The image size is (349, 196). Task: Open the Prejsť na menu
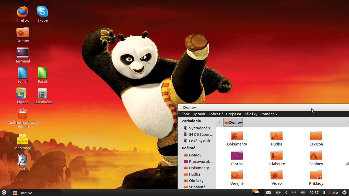click(x=234, y=114)
